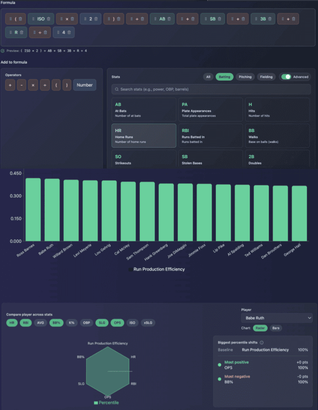Select the Pitching stats filter
This screenshot has height=410, width=318.
click(x=245, y=77)
